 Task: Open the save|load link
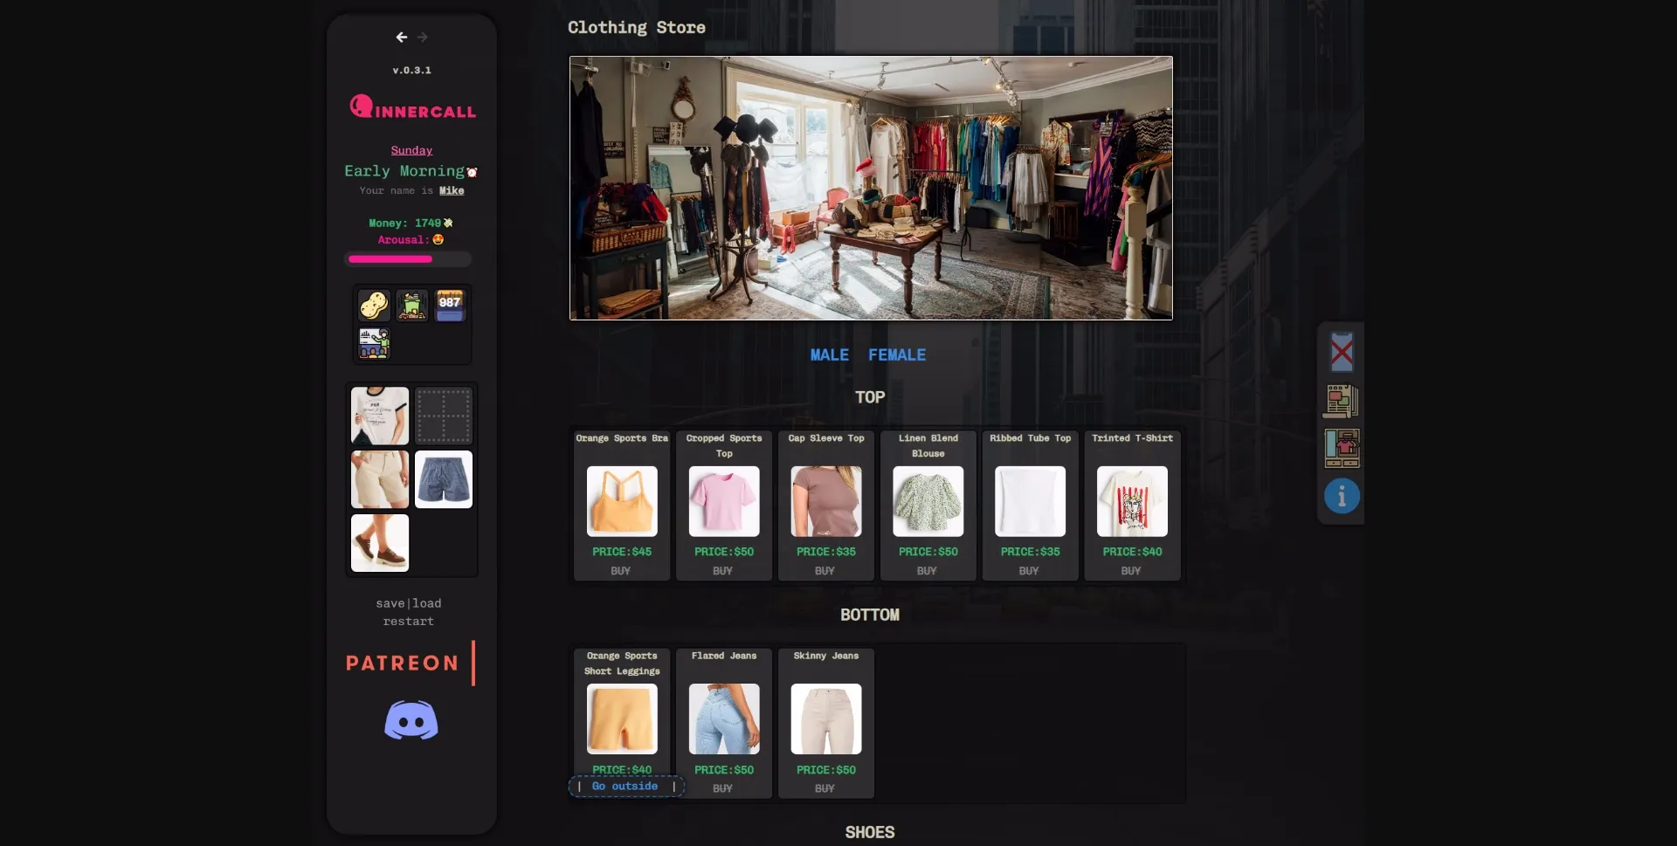pos(411,602)
